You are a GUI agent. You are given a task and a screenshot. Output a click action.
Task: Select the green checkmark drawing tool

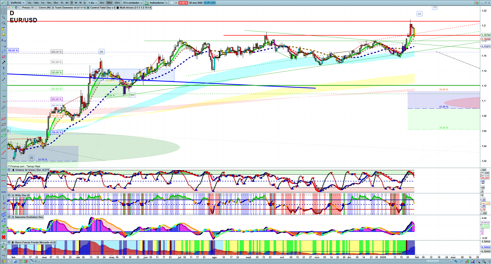pos(4,226)
